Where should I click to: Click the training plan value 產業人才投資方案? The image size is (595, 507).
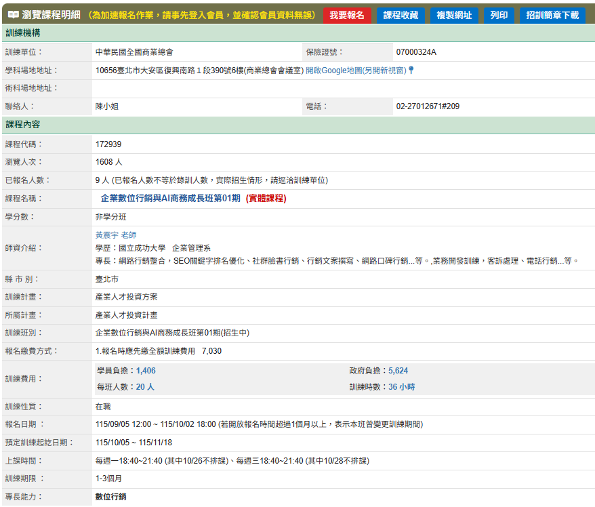click(x=126, y=297)
